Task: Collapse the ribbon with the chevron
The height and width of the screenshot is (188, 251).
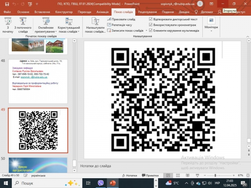Action: pyautogui.click(x=247, y=36)
